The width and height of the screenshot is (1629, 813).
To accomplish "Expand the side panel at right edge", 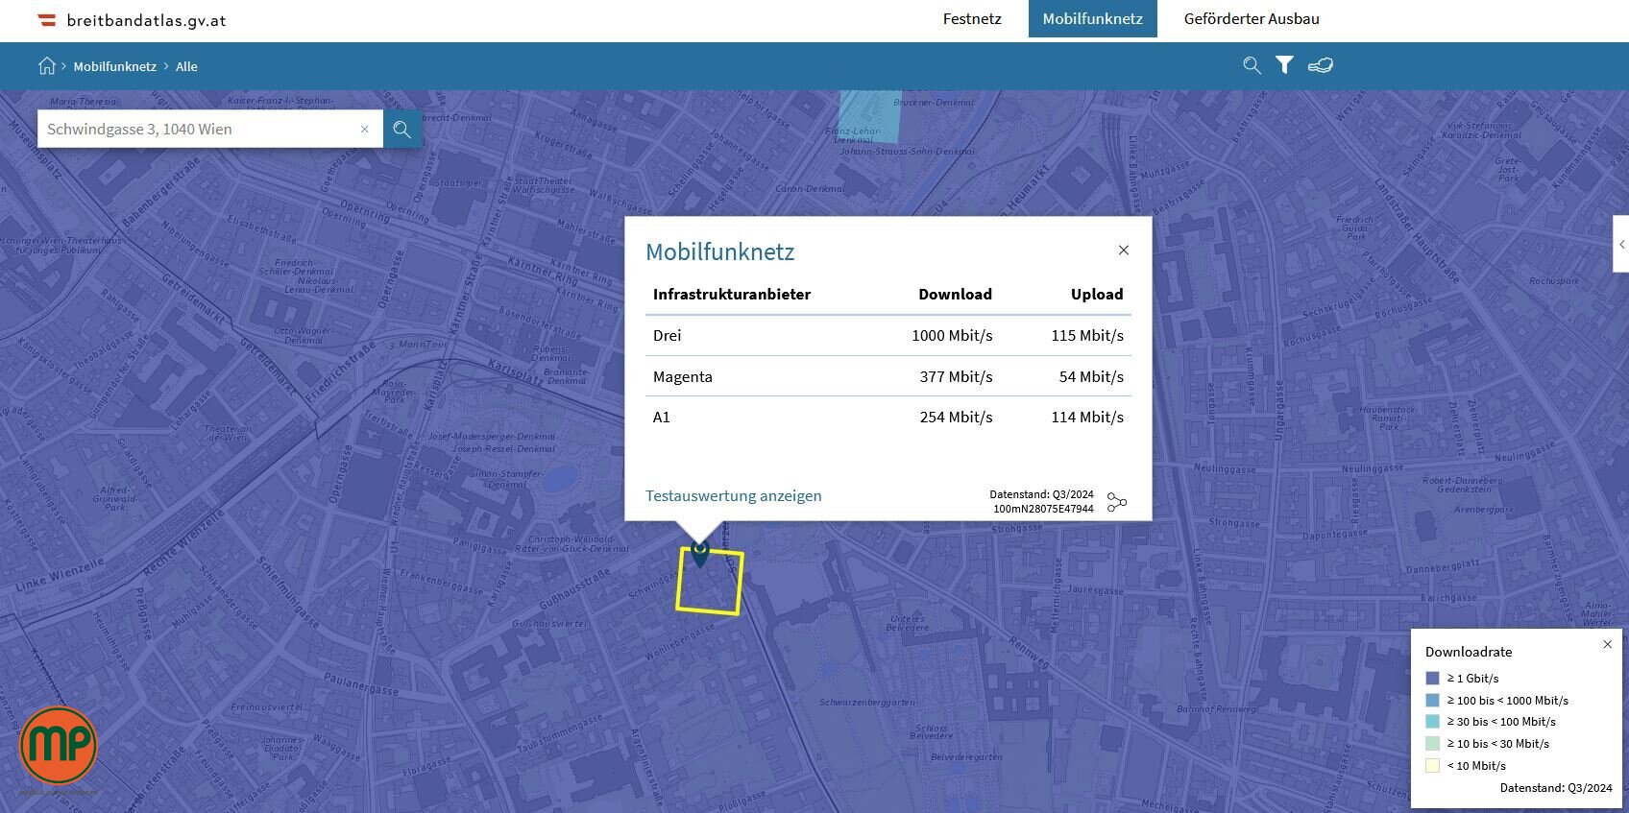I will click(1621, 245).
